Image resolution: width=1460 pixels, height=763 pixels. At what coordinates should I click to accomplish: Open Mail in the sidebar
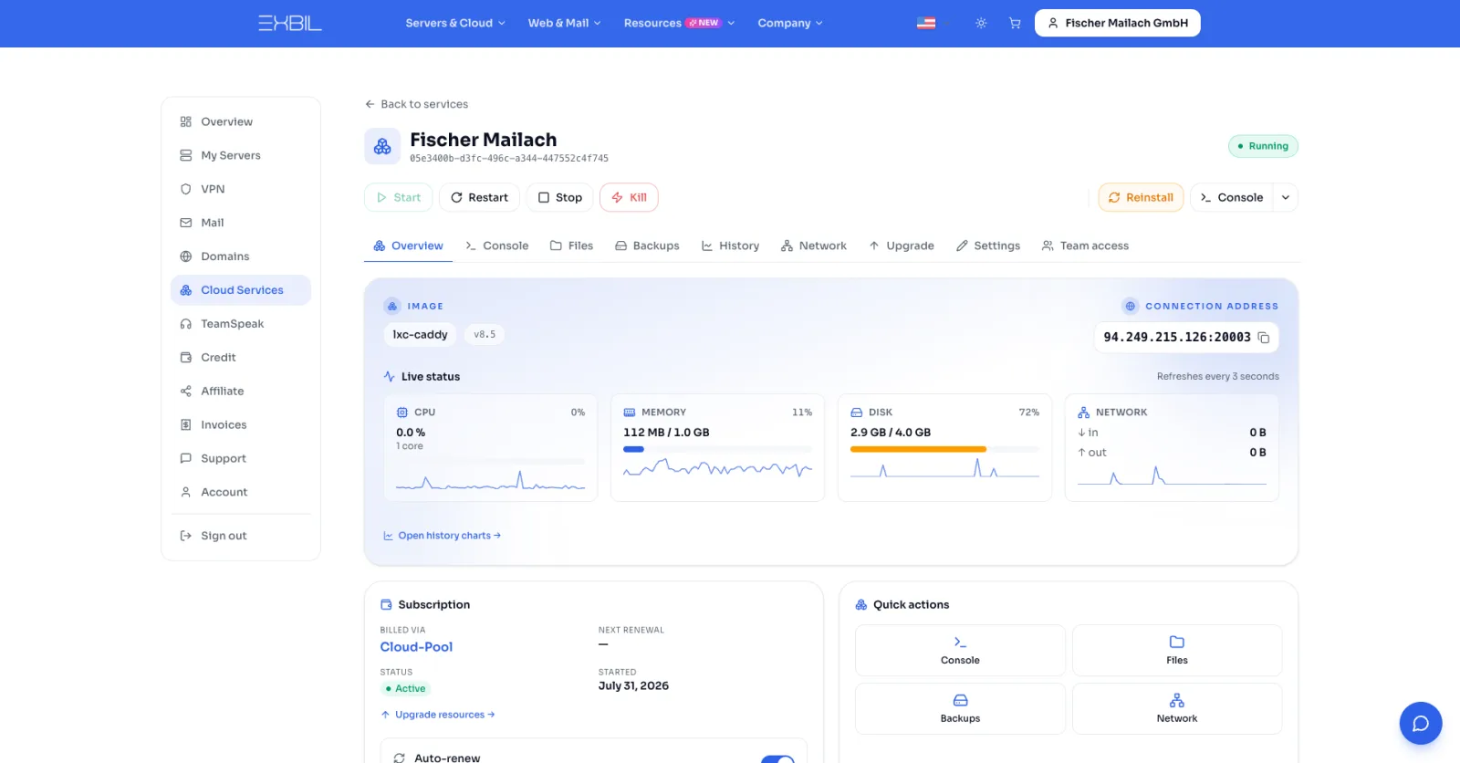coord(241,223)
